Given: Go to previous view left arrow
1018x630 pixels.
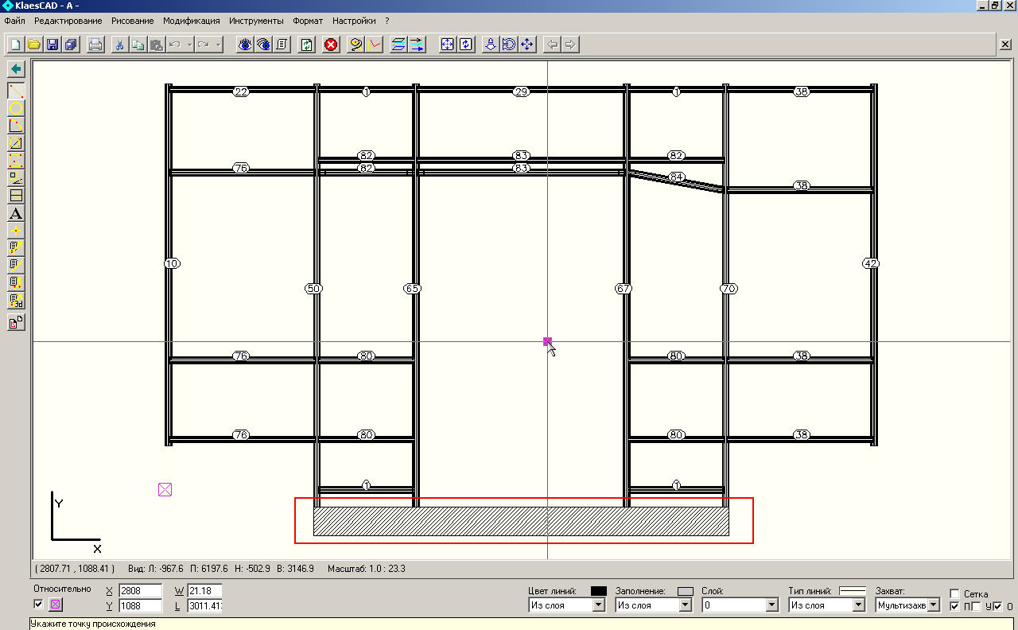Looking at the screenshot, I should [551, 45].
